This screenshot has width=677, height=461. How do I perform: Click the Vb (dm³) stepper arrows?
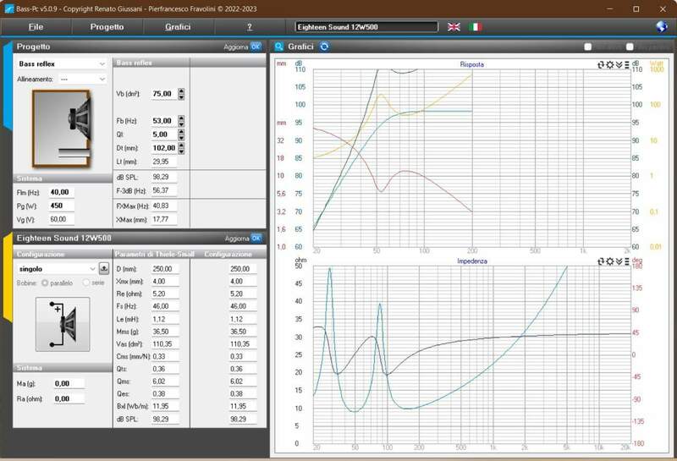(x=181, y=93)
